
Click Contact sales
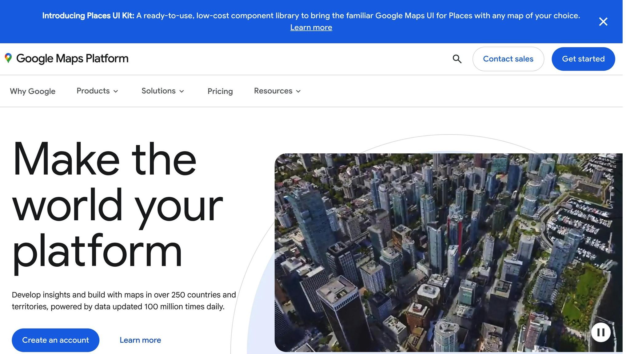click(508, 59)
